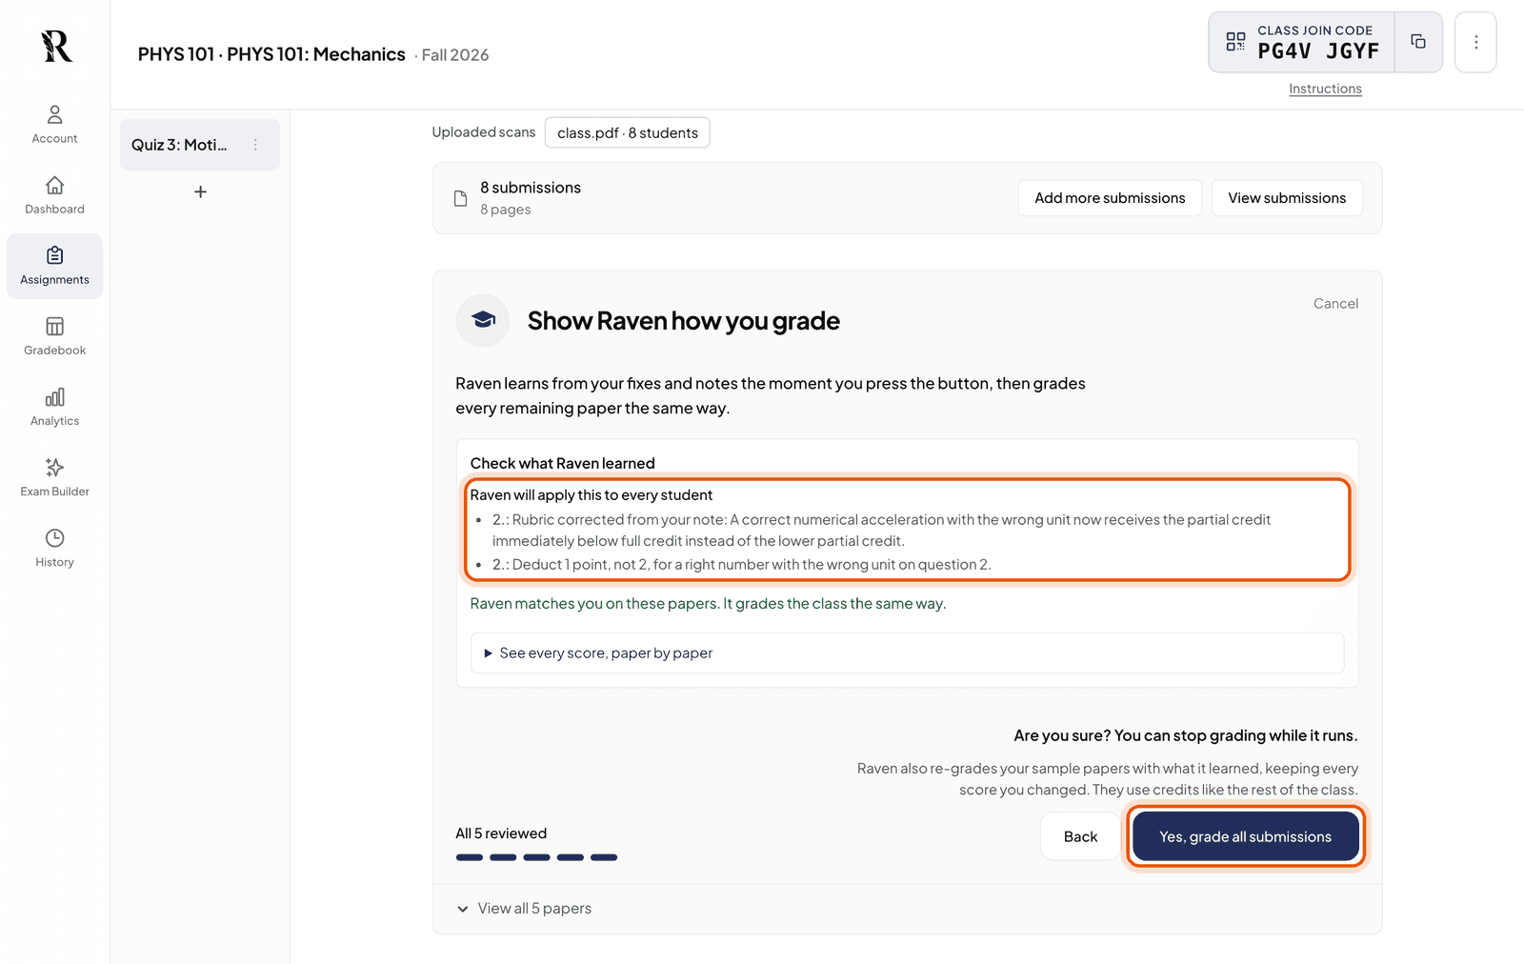1524x964 pixels.
Task: Add a new assignment with plus
Action: pyautogui.click(x=200, y=191)
